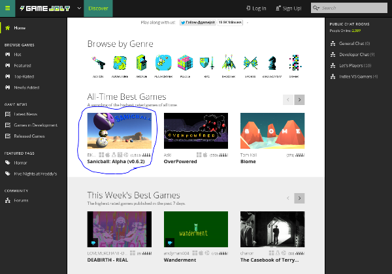Viewport: 392px width, 274px height.
Task: Go to previous This Week's Best Games page
Action: coord(288,198)
